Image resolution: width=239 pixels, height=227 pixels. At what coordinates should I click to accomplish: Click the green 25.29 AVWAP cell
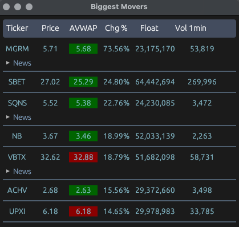coord(83,82)
